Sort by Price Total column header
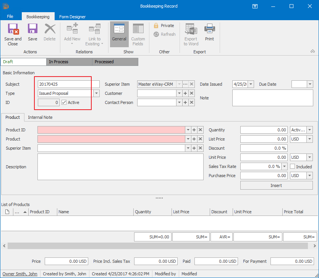 click(300, 212)
